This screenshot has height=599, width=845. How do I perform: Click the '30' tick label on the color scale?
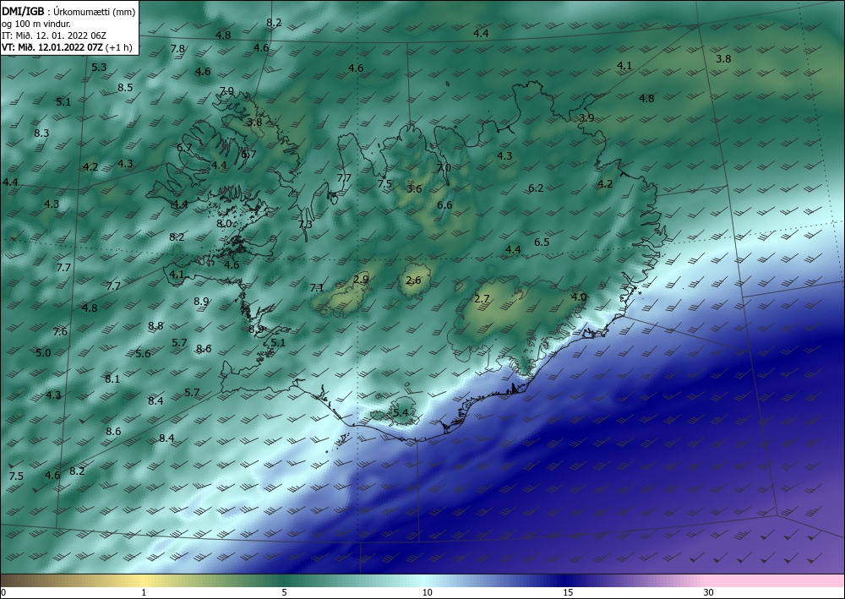pyautogui.click(x=708, y=592)
